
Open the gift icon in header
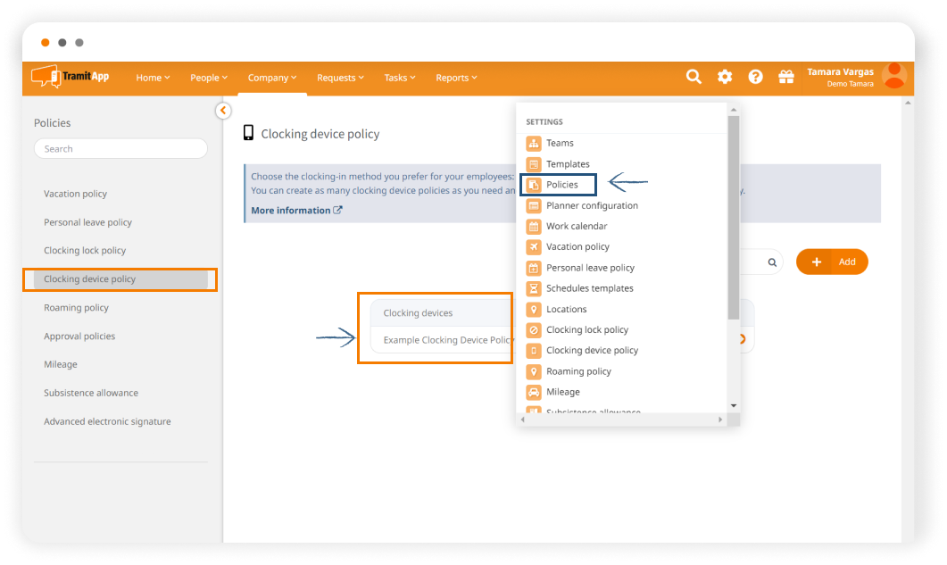[x=786, y=77]
